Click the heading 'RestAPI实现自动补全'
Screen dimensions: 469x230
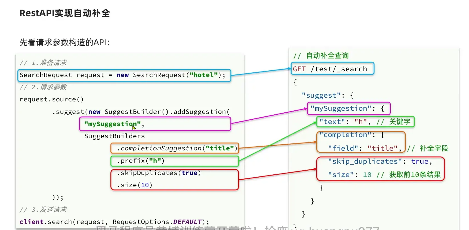click(x=65, y=13)
